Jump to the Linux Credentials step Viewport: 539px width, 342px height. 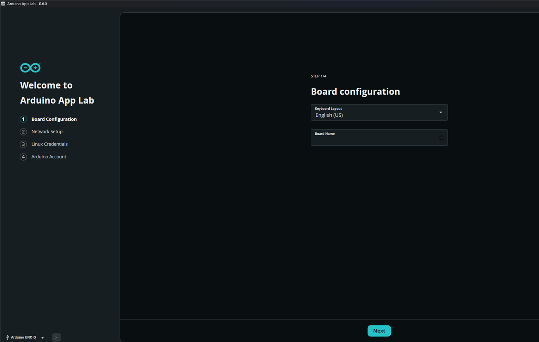[x=44, y=144]
